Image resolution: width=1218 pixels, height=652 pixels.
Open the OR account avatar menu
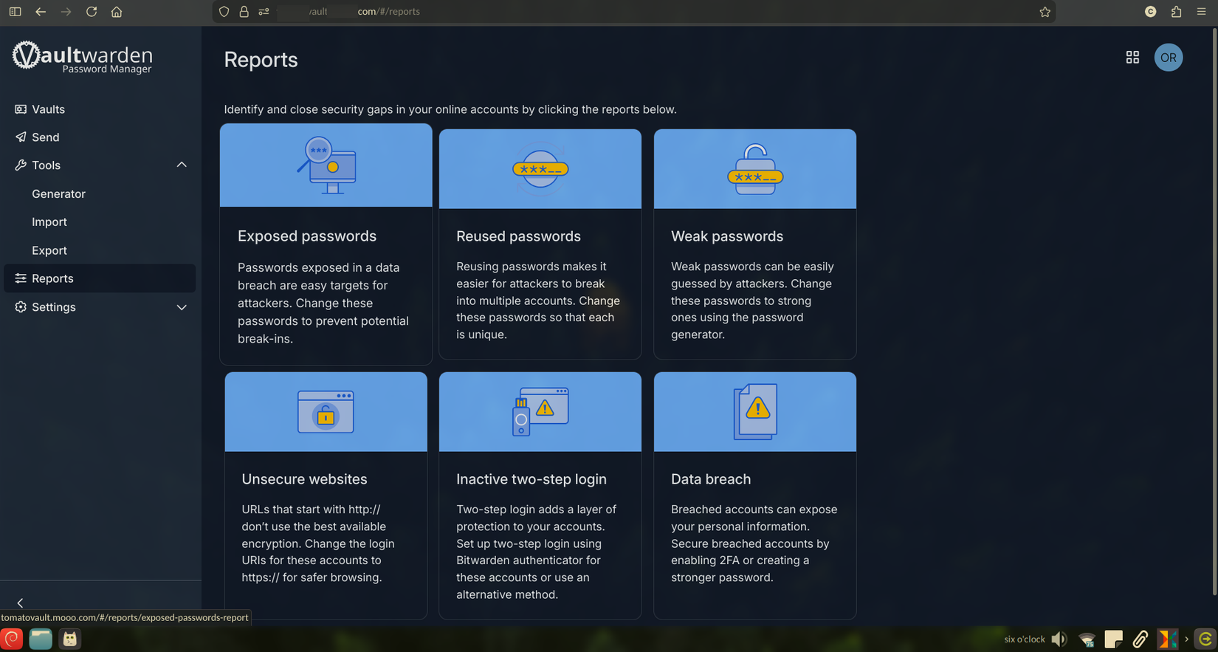click(x=1168, y=58)
